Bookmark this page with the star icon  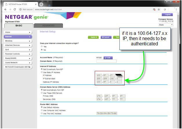coord(159,9)
